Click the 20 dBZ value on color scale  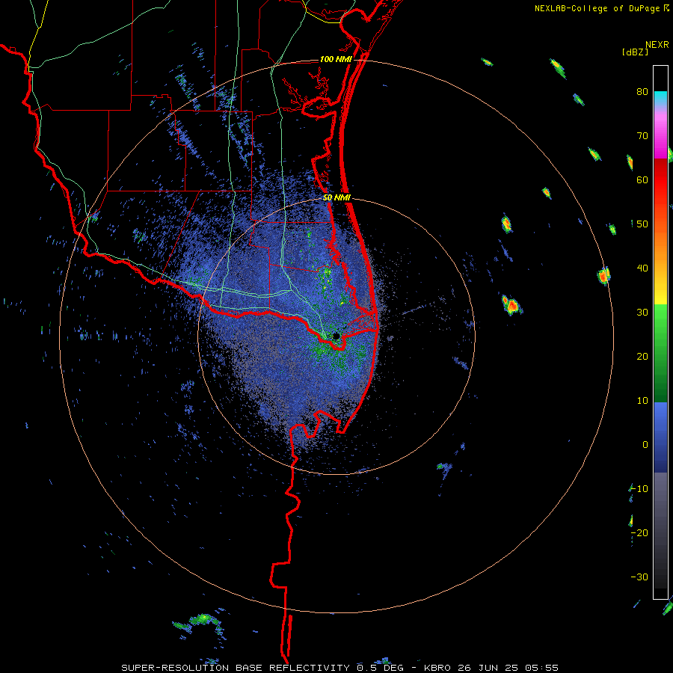click(x=642, y=357)
